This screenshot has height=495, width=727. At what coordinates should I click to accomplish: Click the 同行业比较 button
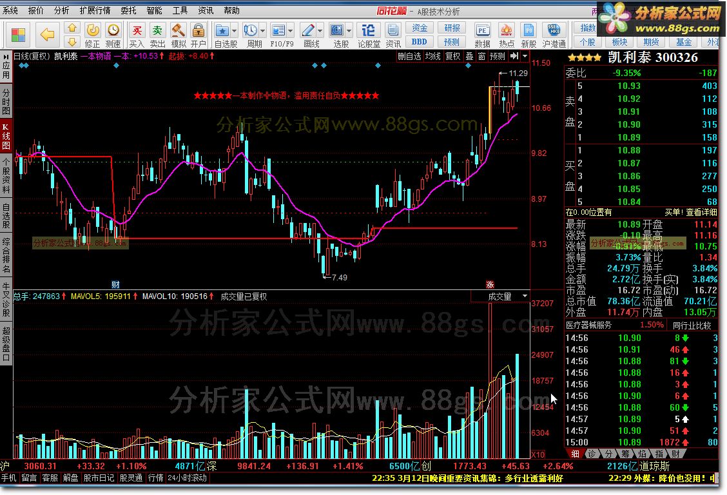click(x=692, y=325)
